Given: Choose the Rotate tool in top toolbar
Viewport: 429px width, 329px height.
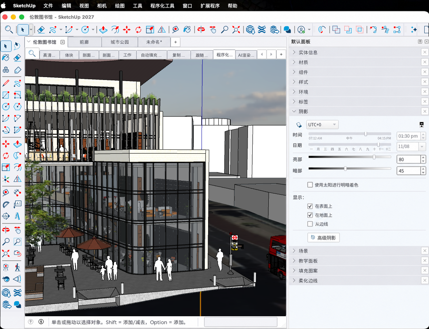Looking at the screenshot, I should pyautogui.click(x=138, y=29).
